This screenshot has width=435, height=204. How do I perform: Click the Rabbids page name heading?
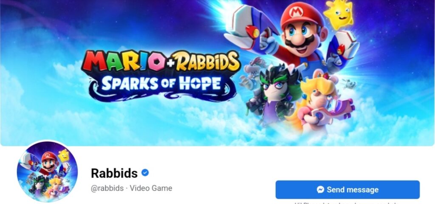(x=114, y=173)
